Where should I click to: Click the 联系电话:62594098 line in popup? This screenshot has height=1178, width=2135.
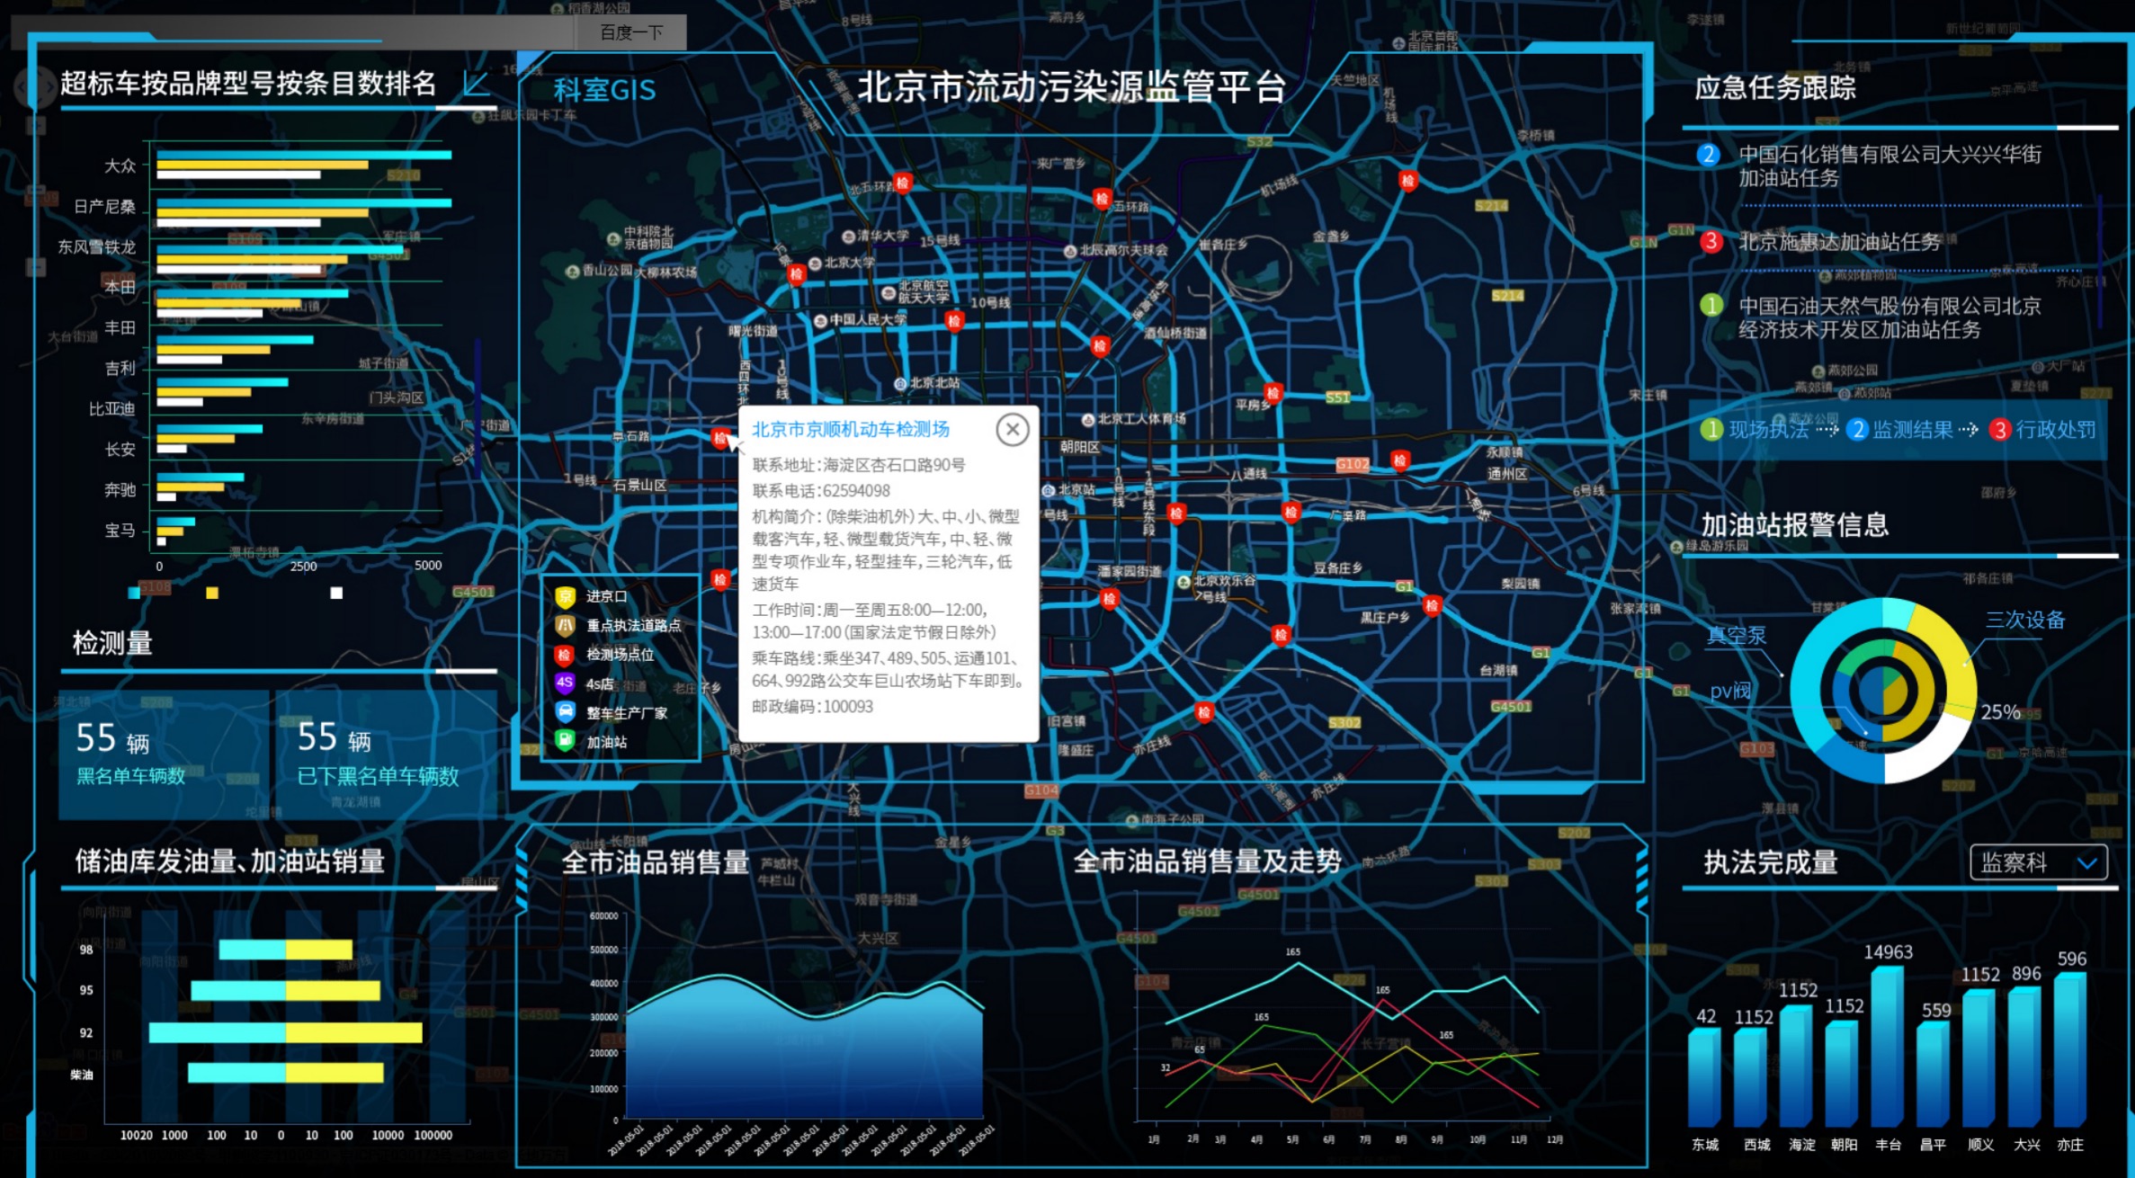pyautogui.click(x=821, y=491)
